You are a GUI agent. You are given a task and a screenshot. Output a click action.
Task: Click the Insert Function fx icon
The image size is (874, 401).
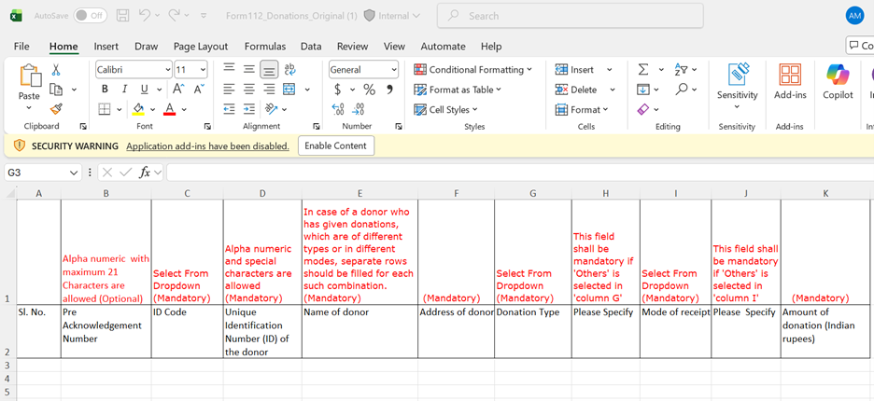(145, 173)
